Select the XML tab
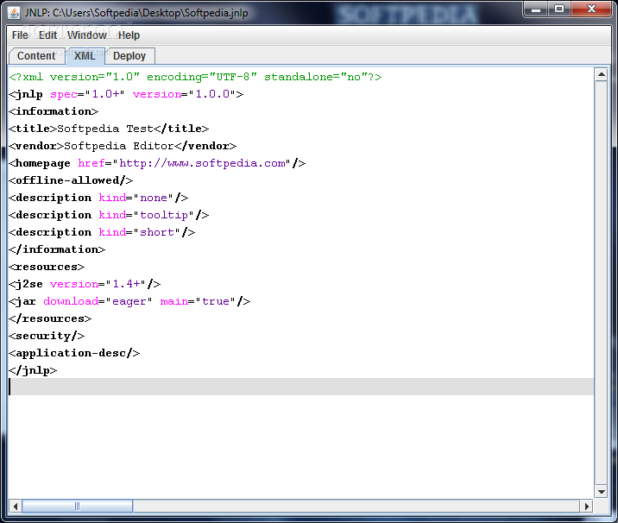This screenshot has height=523, width=618. coord(85,56)
